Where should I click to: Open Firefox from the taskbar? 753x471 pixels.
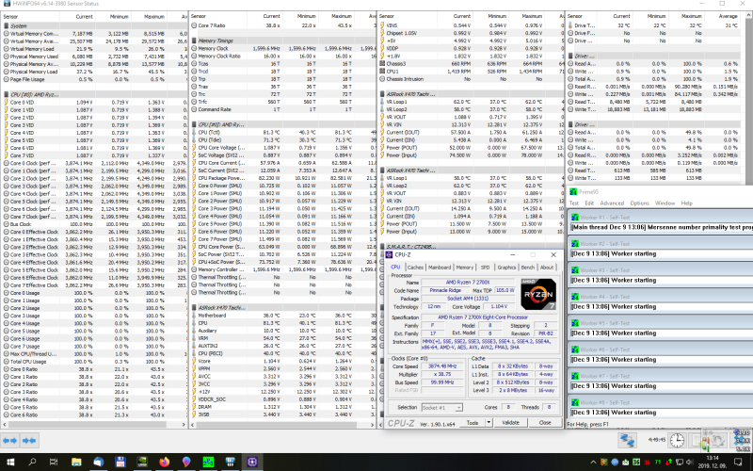click(x=164, y=462)
